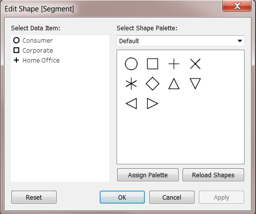Pick the diamond shape

pyautogui.click(x=152, y=84)
